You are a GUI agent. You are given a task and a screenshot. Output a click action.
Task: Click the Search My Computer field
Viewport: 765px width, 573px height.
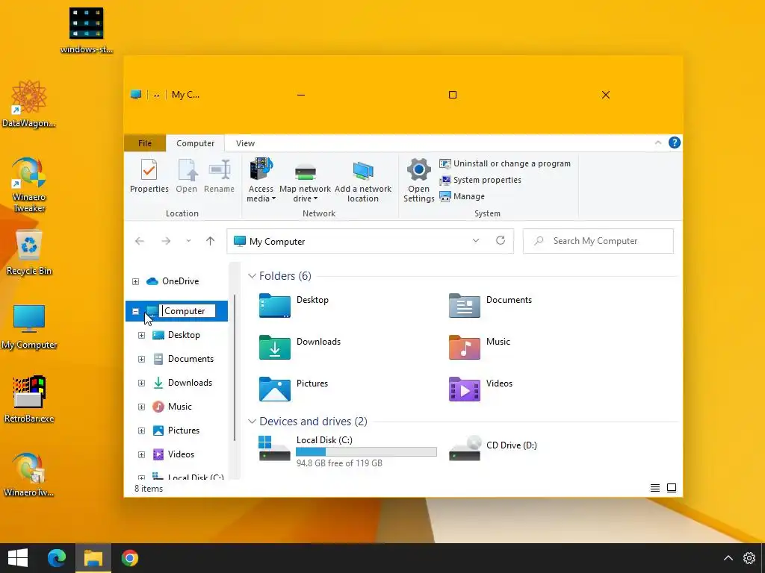[x=598, y=241]
